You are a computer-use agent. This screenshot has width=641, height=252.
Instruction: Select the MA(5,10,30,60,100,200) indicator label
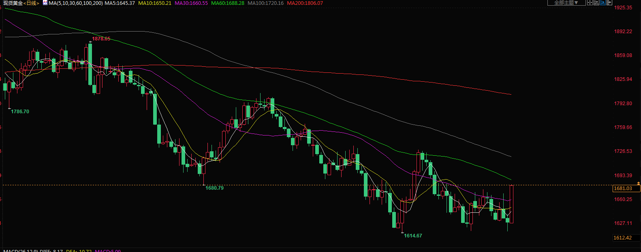[76, 3]
